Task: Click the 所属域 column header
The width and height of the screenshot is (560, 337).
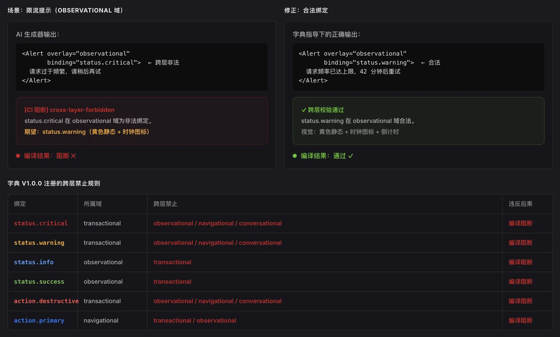Action: (92, 204)
